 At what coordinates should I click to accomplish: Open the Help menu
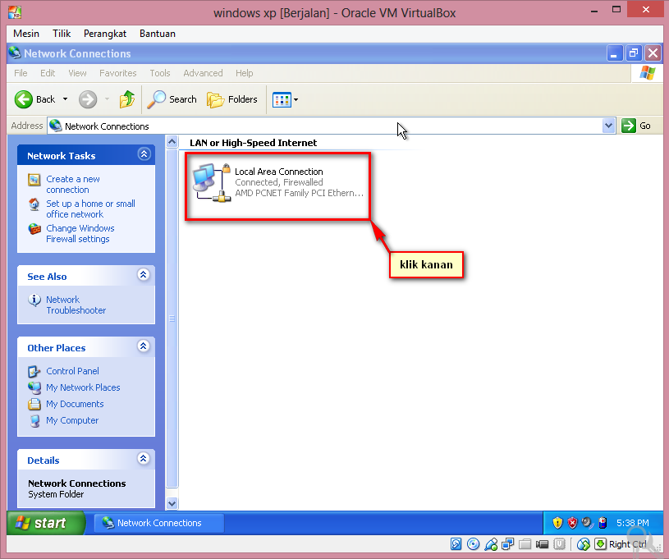pyautogui.click(x=245, y=73)
